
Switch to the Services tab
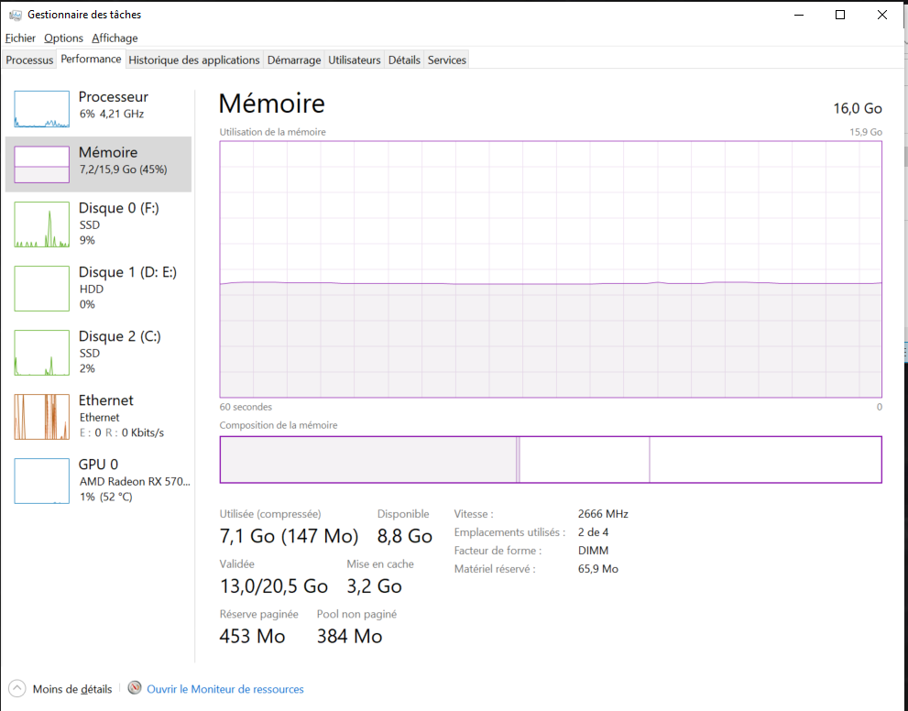pyautogui.click(x=447, y=60)
